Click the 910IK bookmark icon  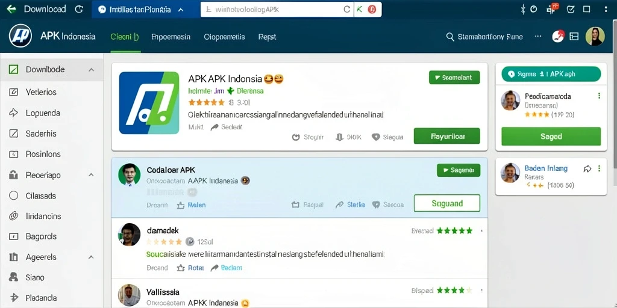point(340,137)
